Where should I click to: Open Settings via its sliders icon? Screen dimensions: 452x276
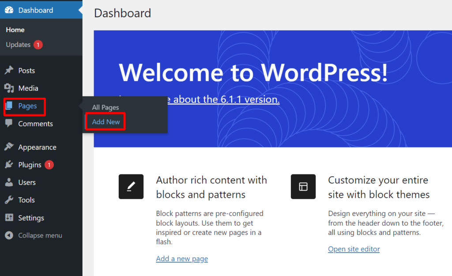[11, 217]
